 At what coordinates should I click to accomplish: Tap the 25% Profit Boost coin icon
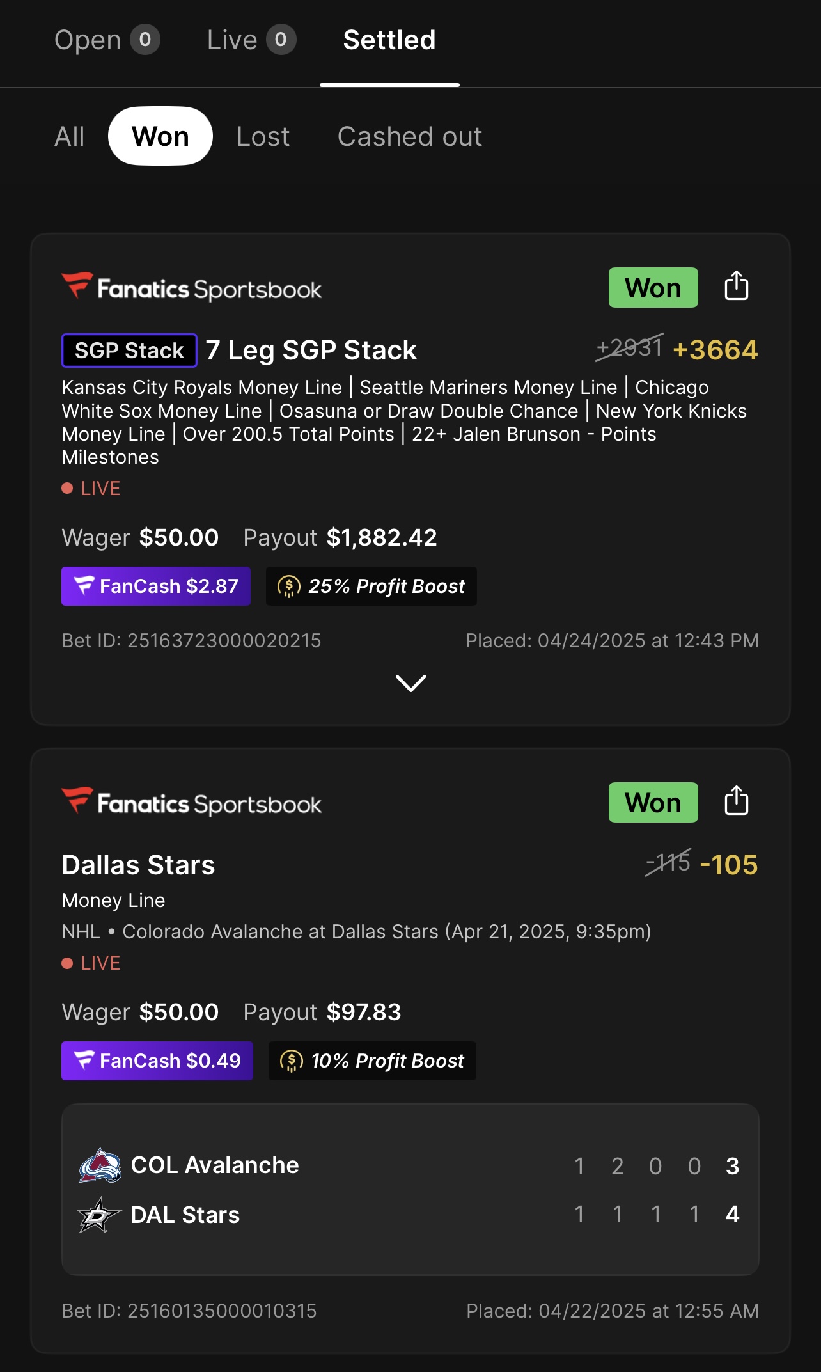(x=289, y=586)
